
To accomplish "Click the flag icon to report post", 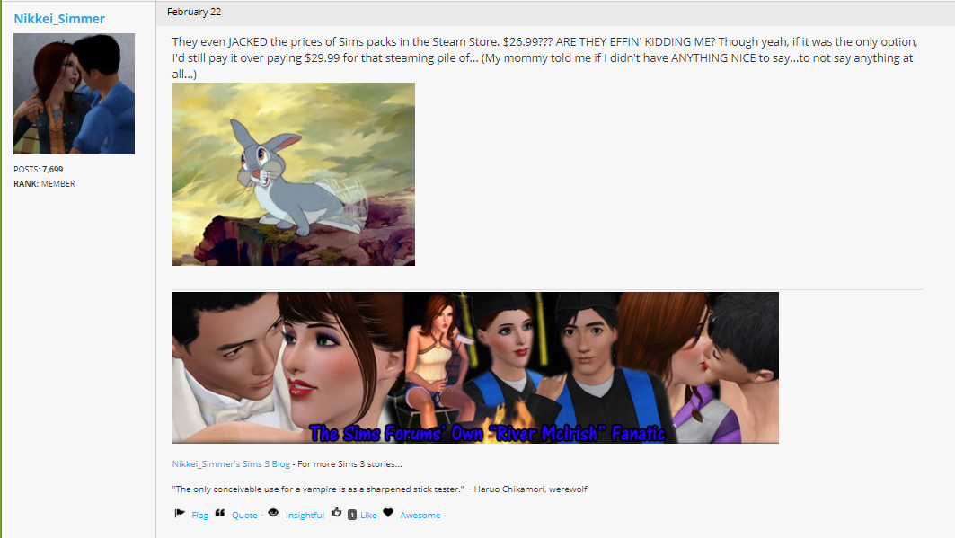I will 180,514.
